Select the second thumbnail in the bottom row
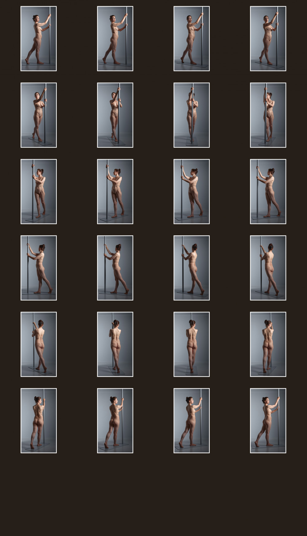The height and width of the screenshot is (536, 307). pyautogui.click(x=115, y=421)
